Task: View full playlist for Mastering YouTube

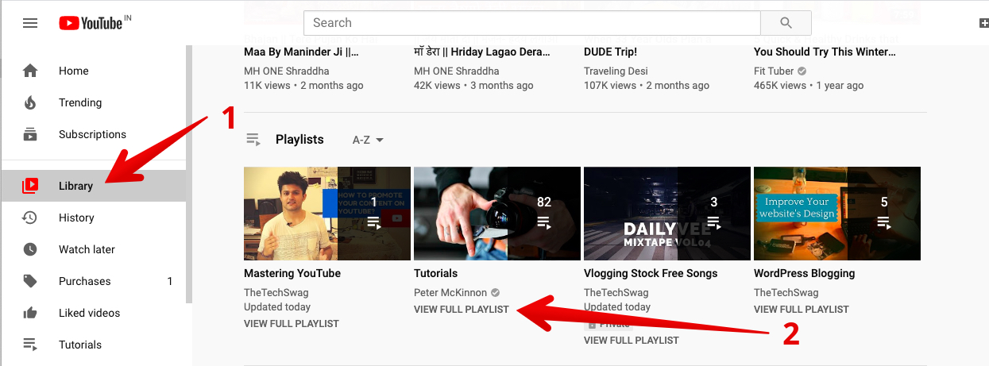Action: [292, 324]
